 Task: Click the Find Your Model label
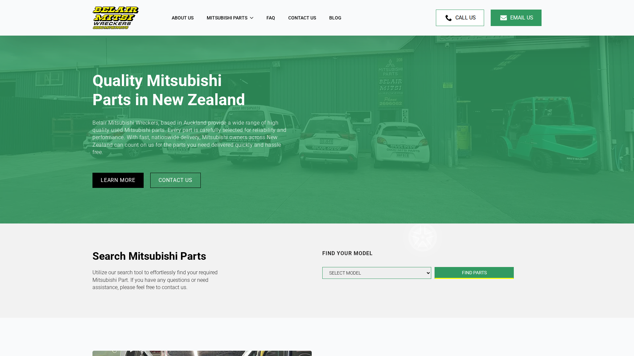pos(347,253)
